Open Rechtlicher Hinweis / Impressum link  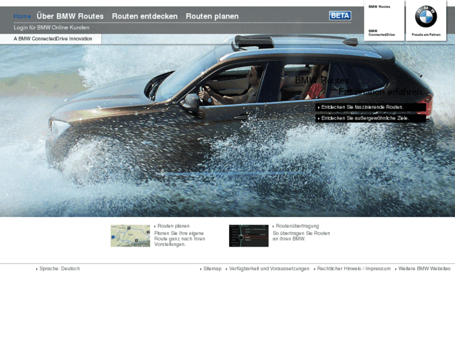tap(354, 269)
